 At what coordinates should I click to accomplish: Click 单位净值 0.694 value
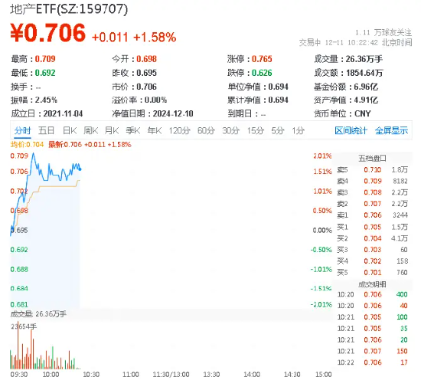click(278, 87)
